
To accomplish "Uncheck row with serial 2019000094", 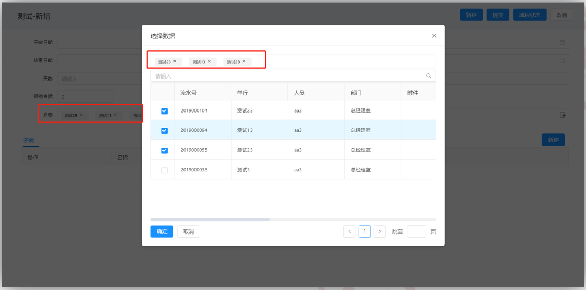I will pyautogui.click(x=165, y=131).
